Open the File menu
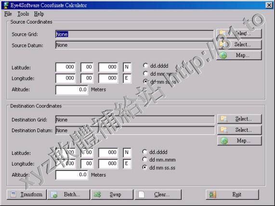275x206 pixels. (x=8, y=14)
